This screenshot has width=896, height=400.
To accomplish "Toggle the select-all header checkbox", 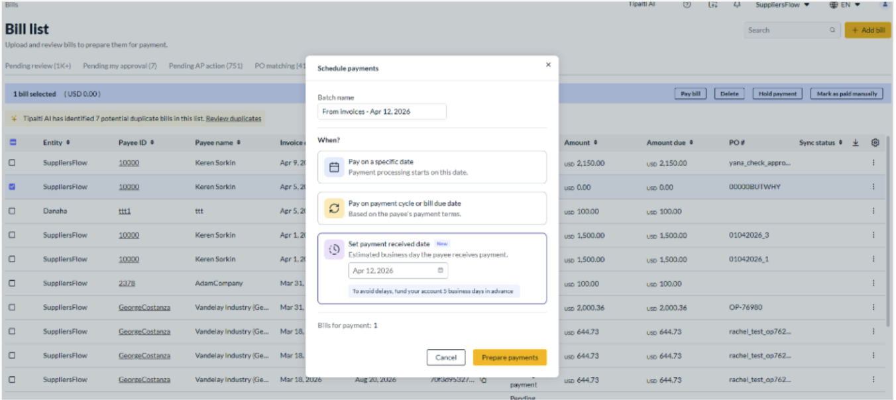I will (13, 142).
